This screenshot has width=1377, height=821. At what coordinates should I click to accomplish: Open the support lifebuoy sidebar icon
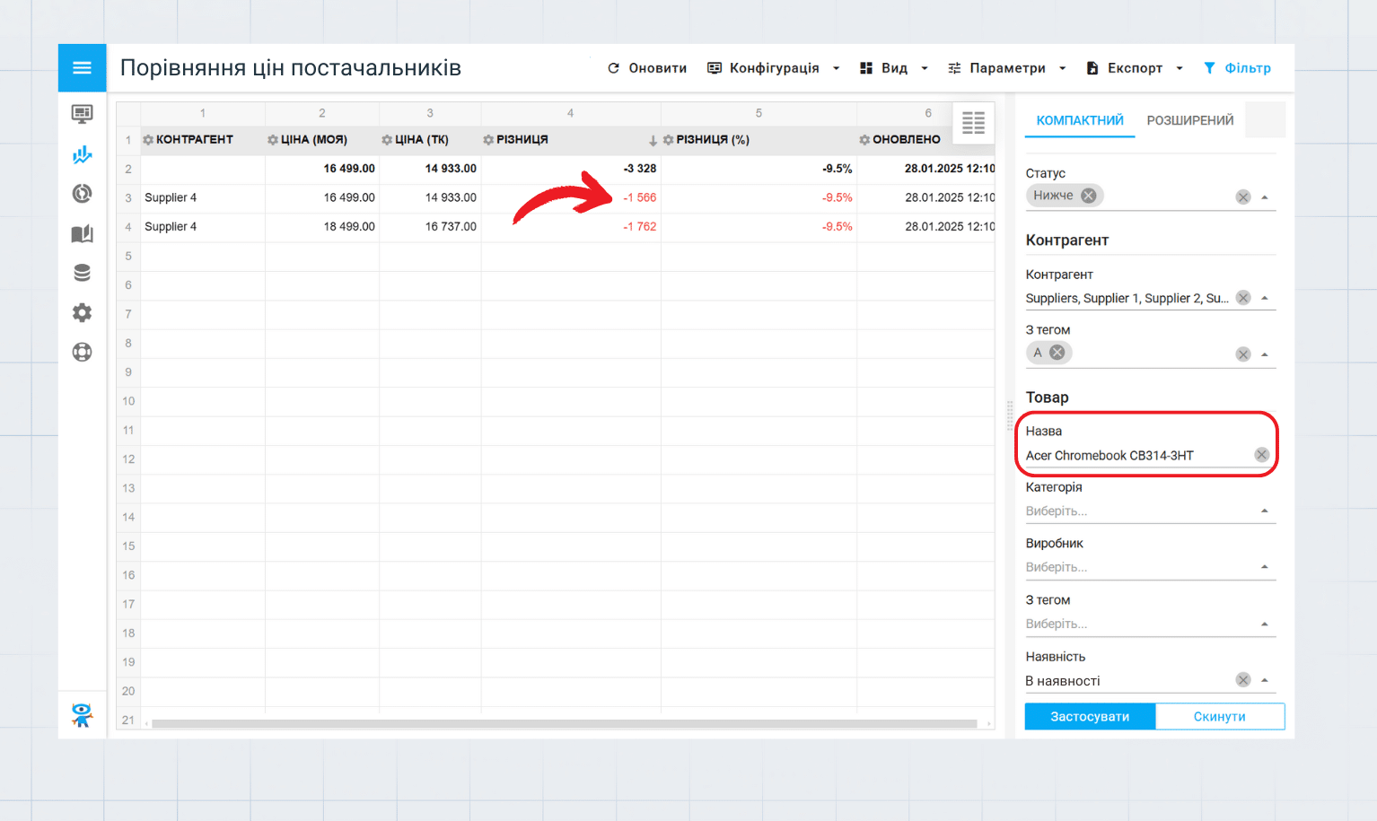82,352
